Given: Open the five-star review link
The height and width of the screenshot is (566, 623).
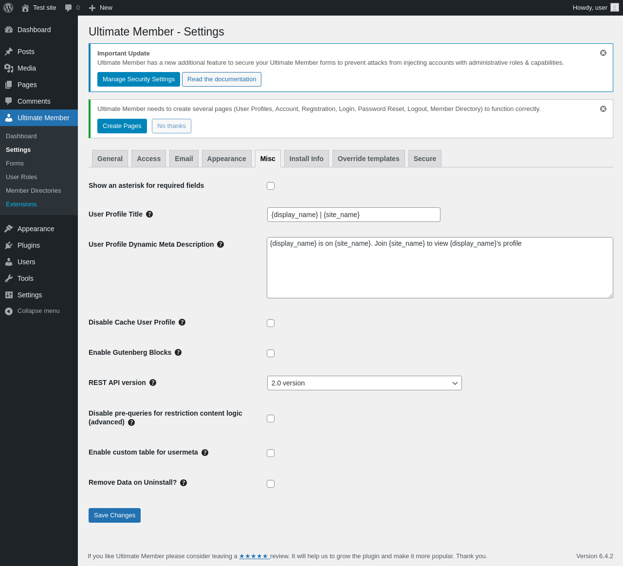Looking at the screenshot, I should click(255, 556).
